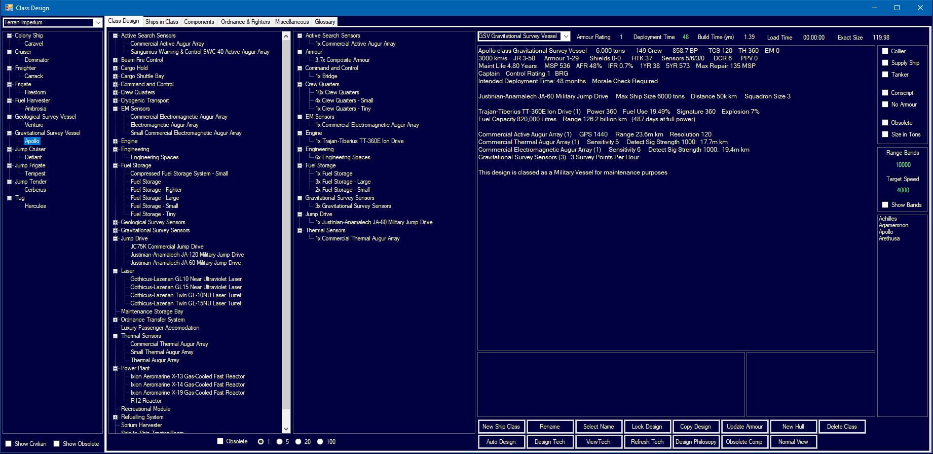Select the Apollo class in hull tree
The width and height of the screenshot is (933, 454).
click(32, 141)
